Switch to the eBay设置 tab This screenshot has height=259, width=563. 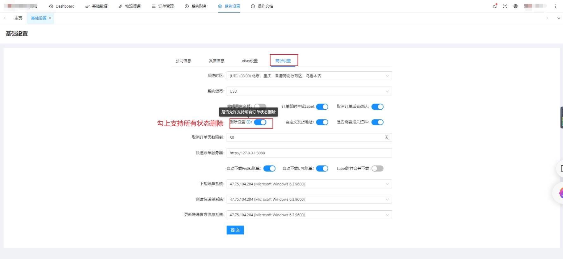point(250,61)
